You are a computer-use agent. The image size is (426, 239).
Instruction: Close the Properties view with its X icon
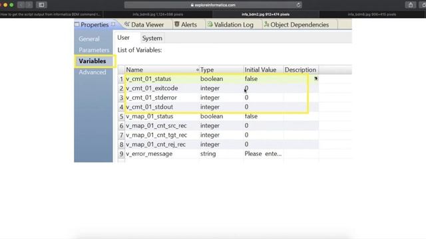pyautogui.click(x=113, y=24)
